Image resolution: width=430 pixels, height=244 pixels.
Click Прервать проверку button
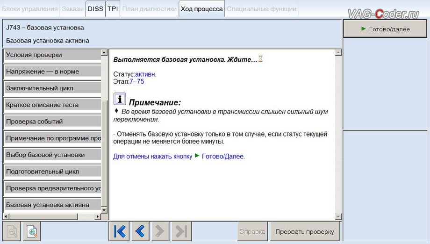pyautogui.click(x=305, y=232)
